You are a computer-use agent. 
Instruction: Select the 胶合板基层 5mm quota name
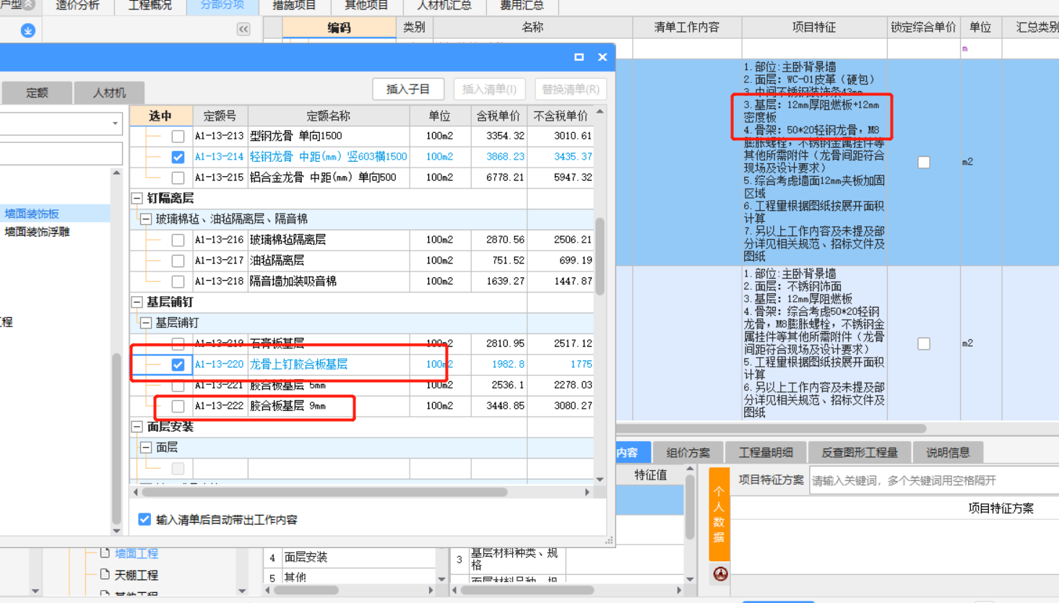pyautogui.click(x=288, y=385)
